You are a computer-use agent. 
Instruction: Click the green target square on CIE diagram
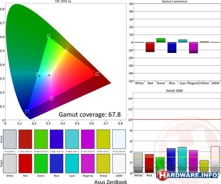49,36
